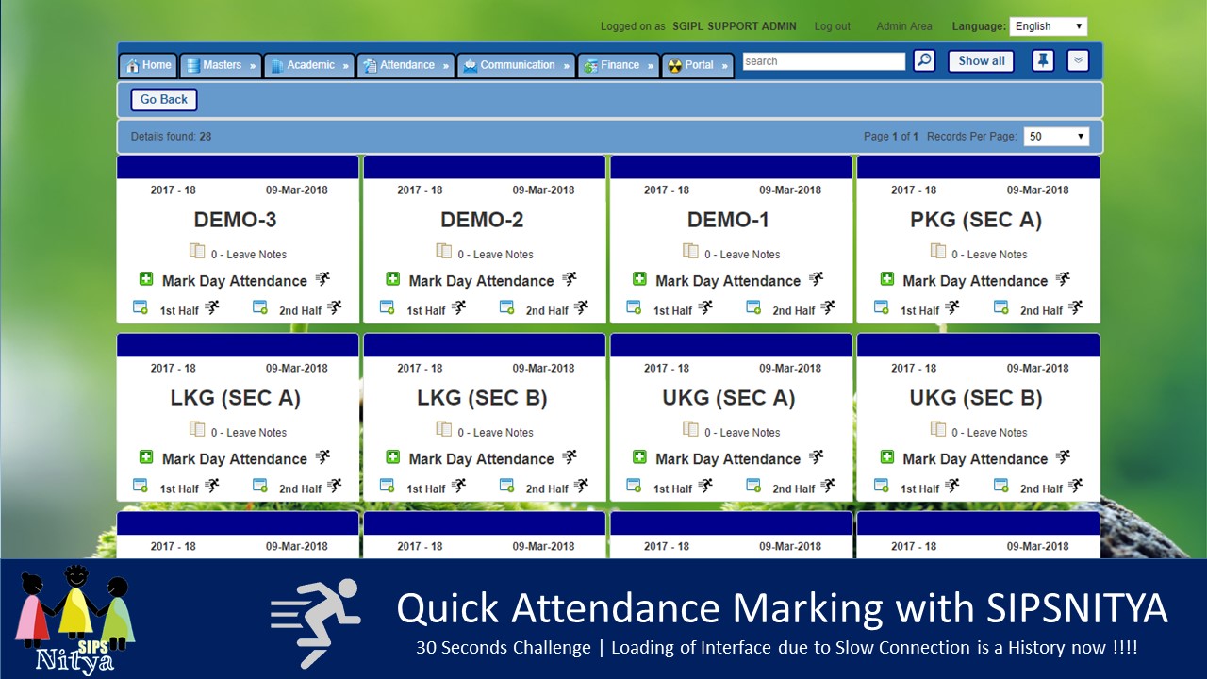The width and height of the screenshot is (1207, 679).
Task: Click 'SGIPL SUPPORT ADMIN' user name
Action: 735,26
